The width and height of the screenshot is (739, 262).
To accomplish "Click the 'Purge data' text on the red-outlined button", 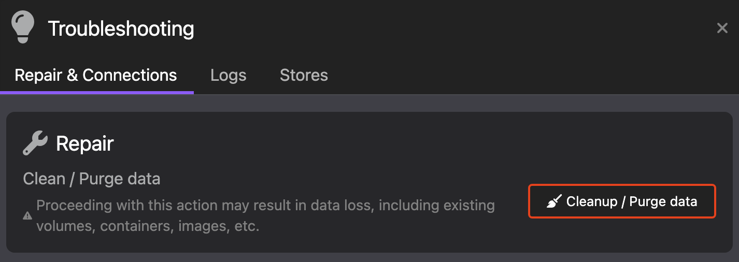I will 663,201.
